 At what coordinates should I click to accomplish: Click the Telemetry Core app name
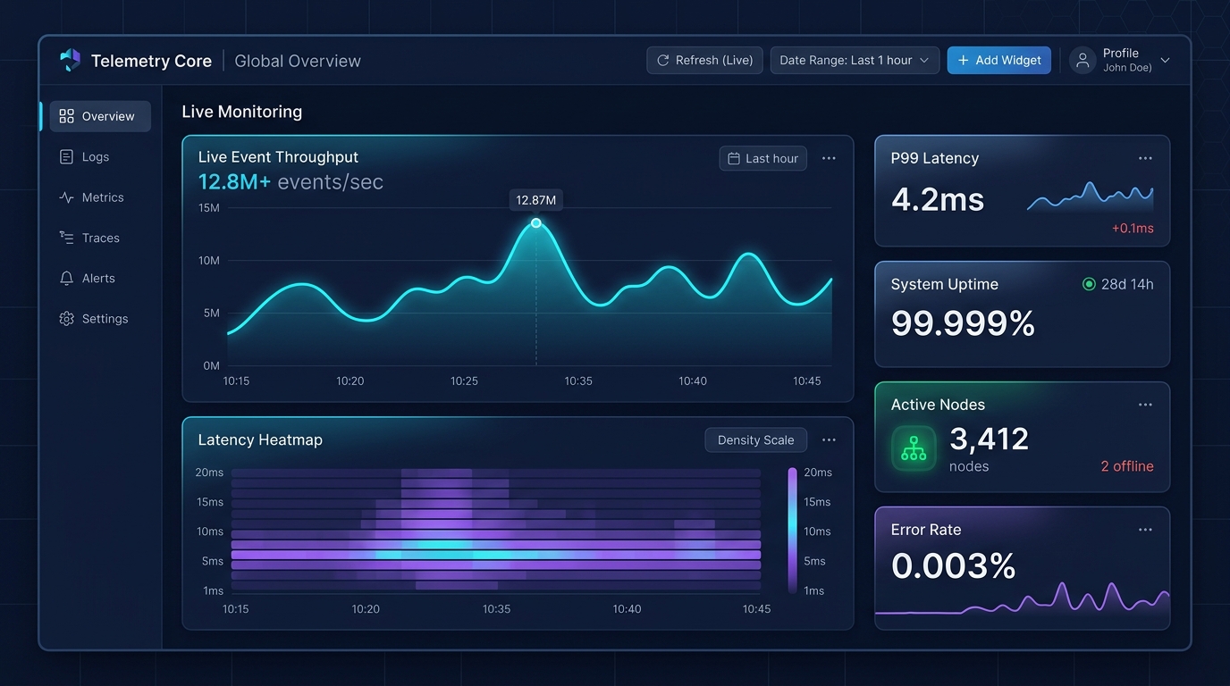[x=151, y=61]
